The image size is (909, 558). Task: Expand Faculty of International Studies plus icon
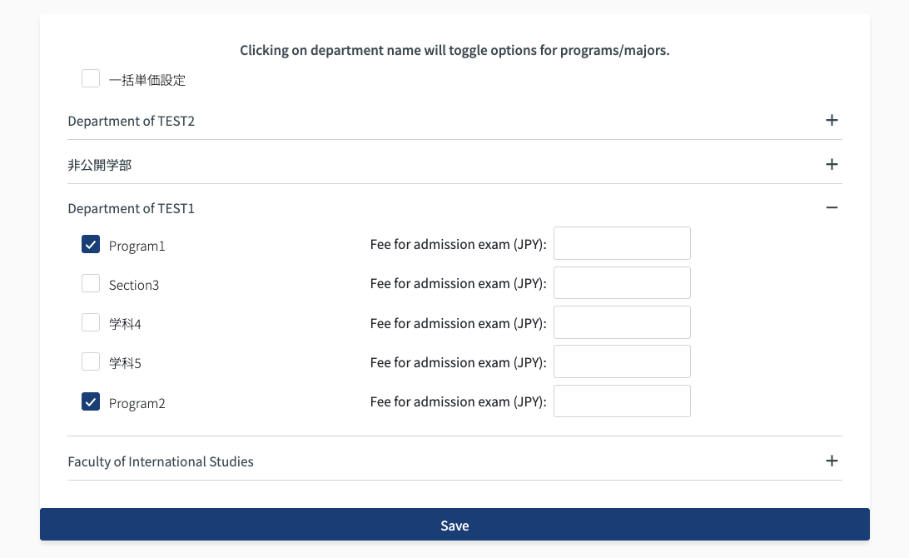(x=832, y=461)
